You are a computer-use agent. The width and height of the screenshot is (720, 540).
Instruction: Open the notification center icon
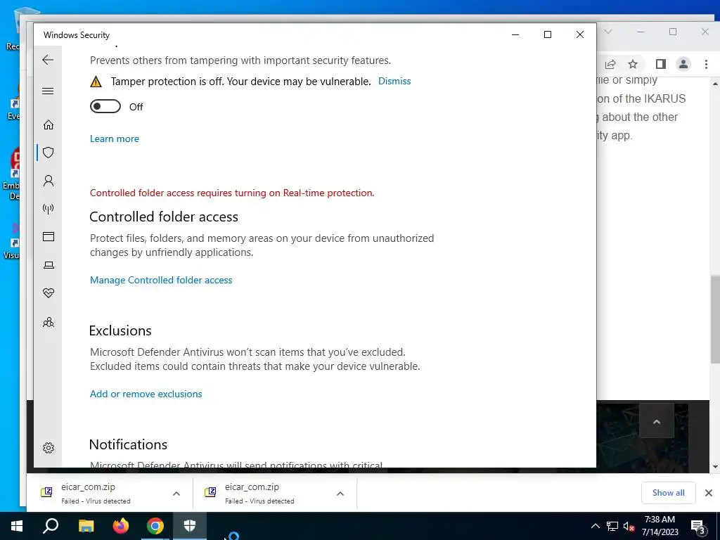pos(698,527)
